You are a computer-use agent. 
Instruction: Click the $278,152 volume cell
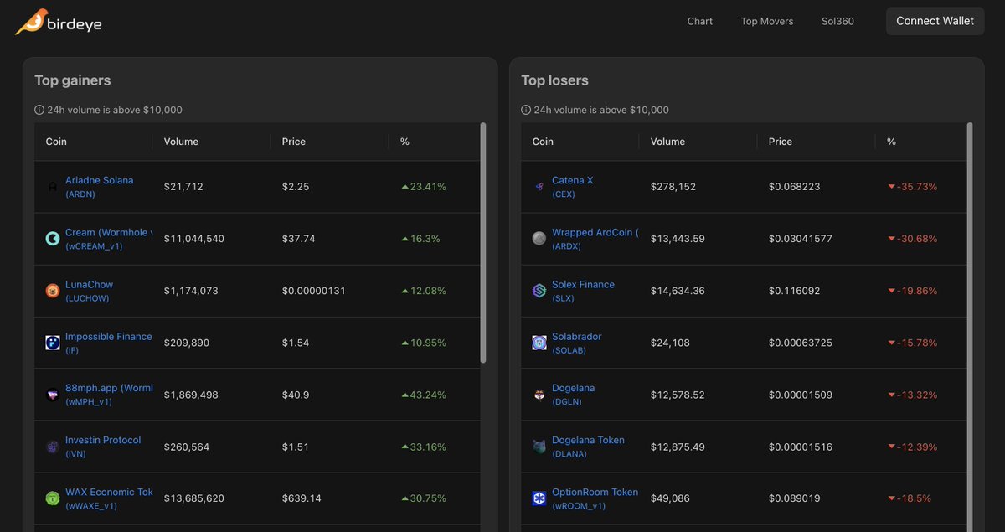673,187
